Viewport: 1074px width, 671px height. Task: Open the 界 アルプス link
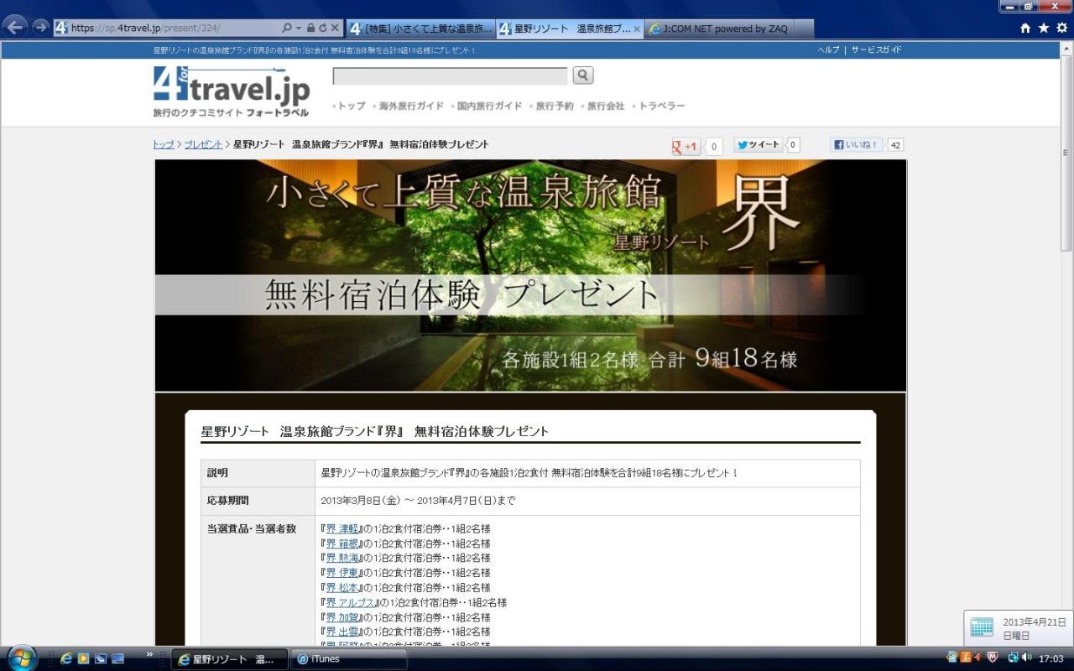click(350, 602)
